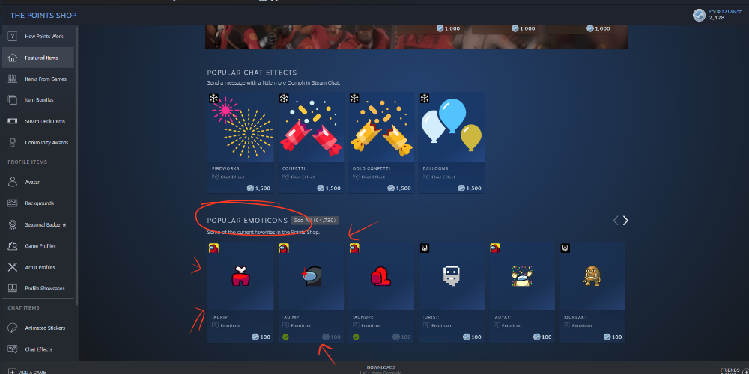Select the Steam Deck Items icon

[13, 121]
